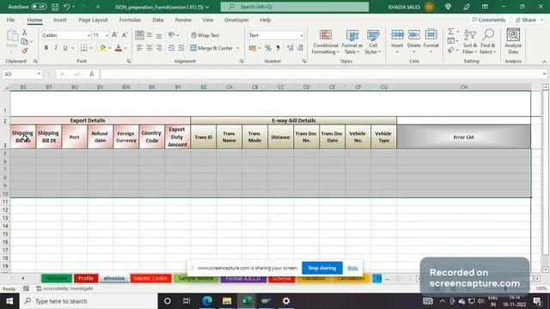Click the AutoSum sigma icon
The width and height of the screenshot is (550, 309).
[x=450, y=32]
